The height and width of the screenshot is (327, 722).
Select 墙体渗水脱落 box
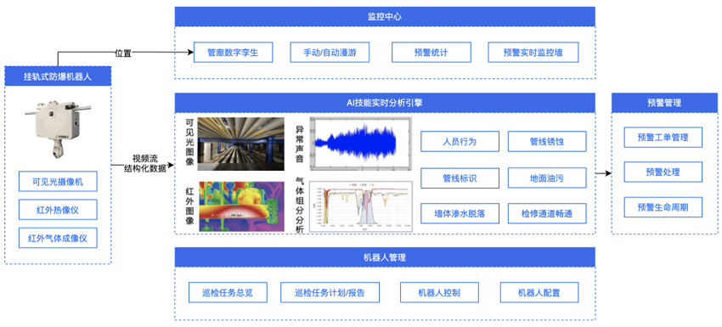click(x=460, y=214)
